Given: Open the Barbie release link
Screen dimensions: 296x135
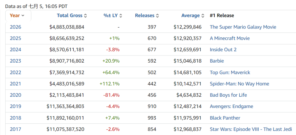Looking at the screenshot, I should [x=217, y=61].
